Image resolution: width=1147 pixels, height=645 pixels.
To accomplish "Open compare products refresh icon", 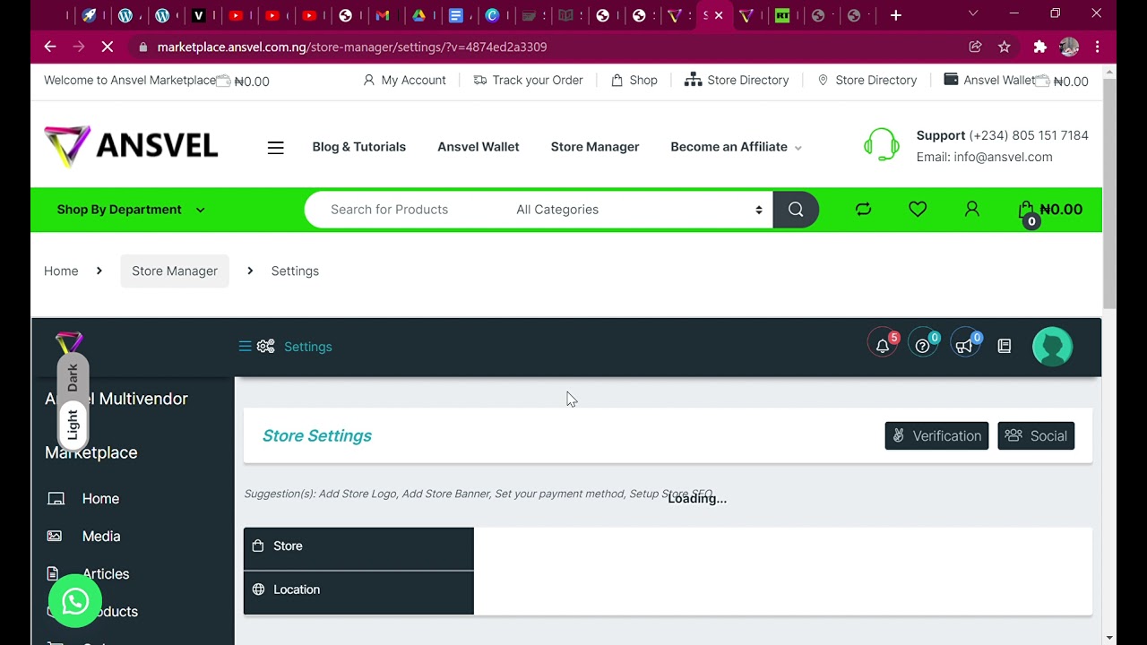I will [x=863, y=210].
